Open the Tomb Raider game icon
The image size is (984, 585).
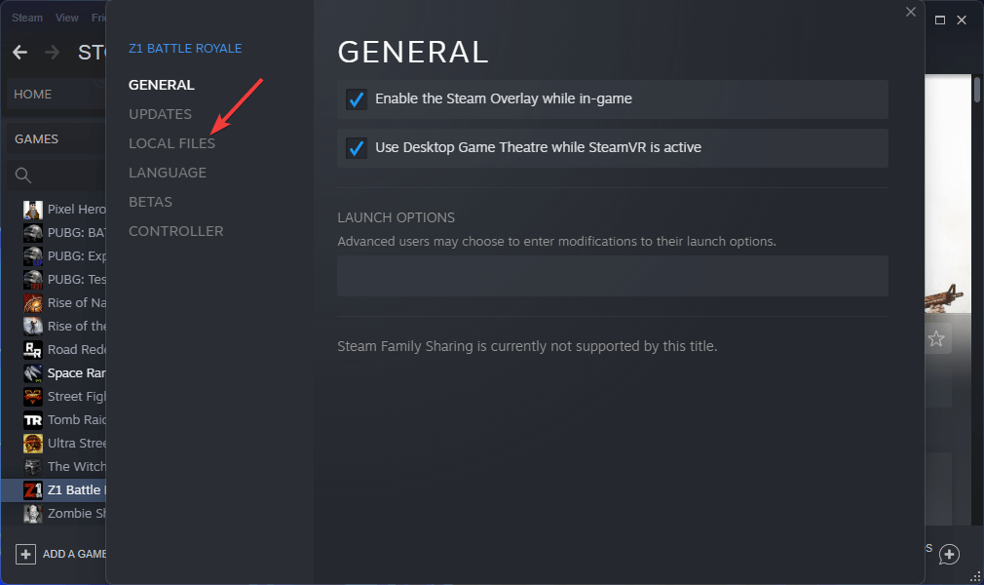(x=32, y=420)
